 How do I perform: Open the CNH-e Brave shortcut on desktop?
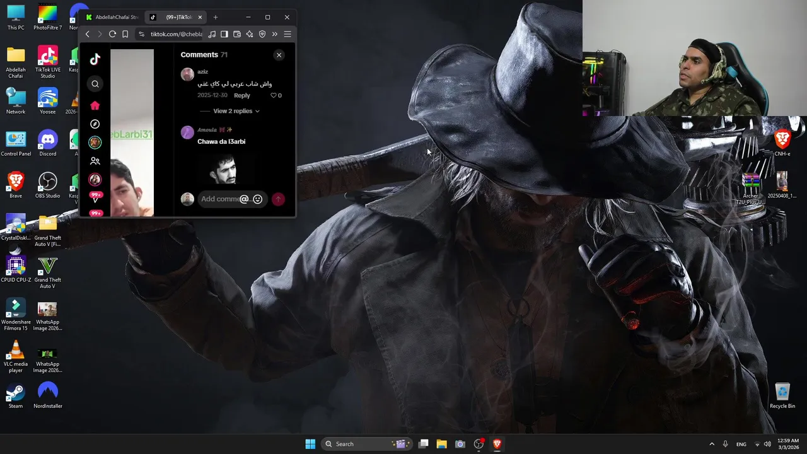click(782, 144)
